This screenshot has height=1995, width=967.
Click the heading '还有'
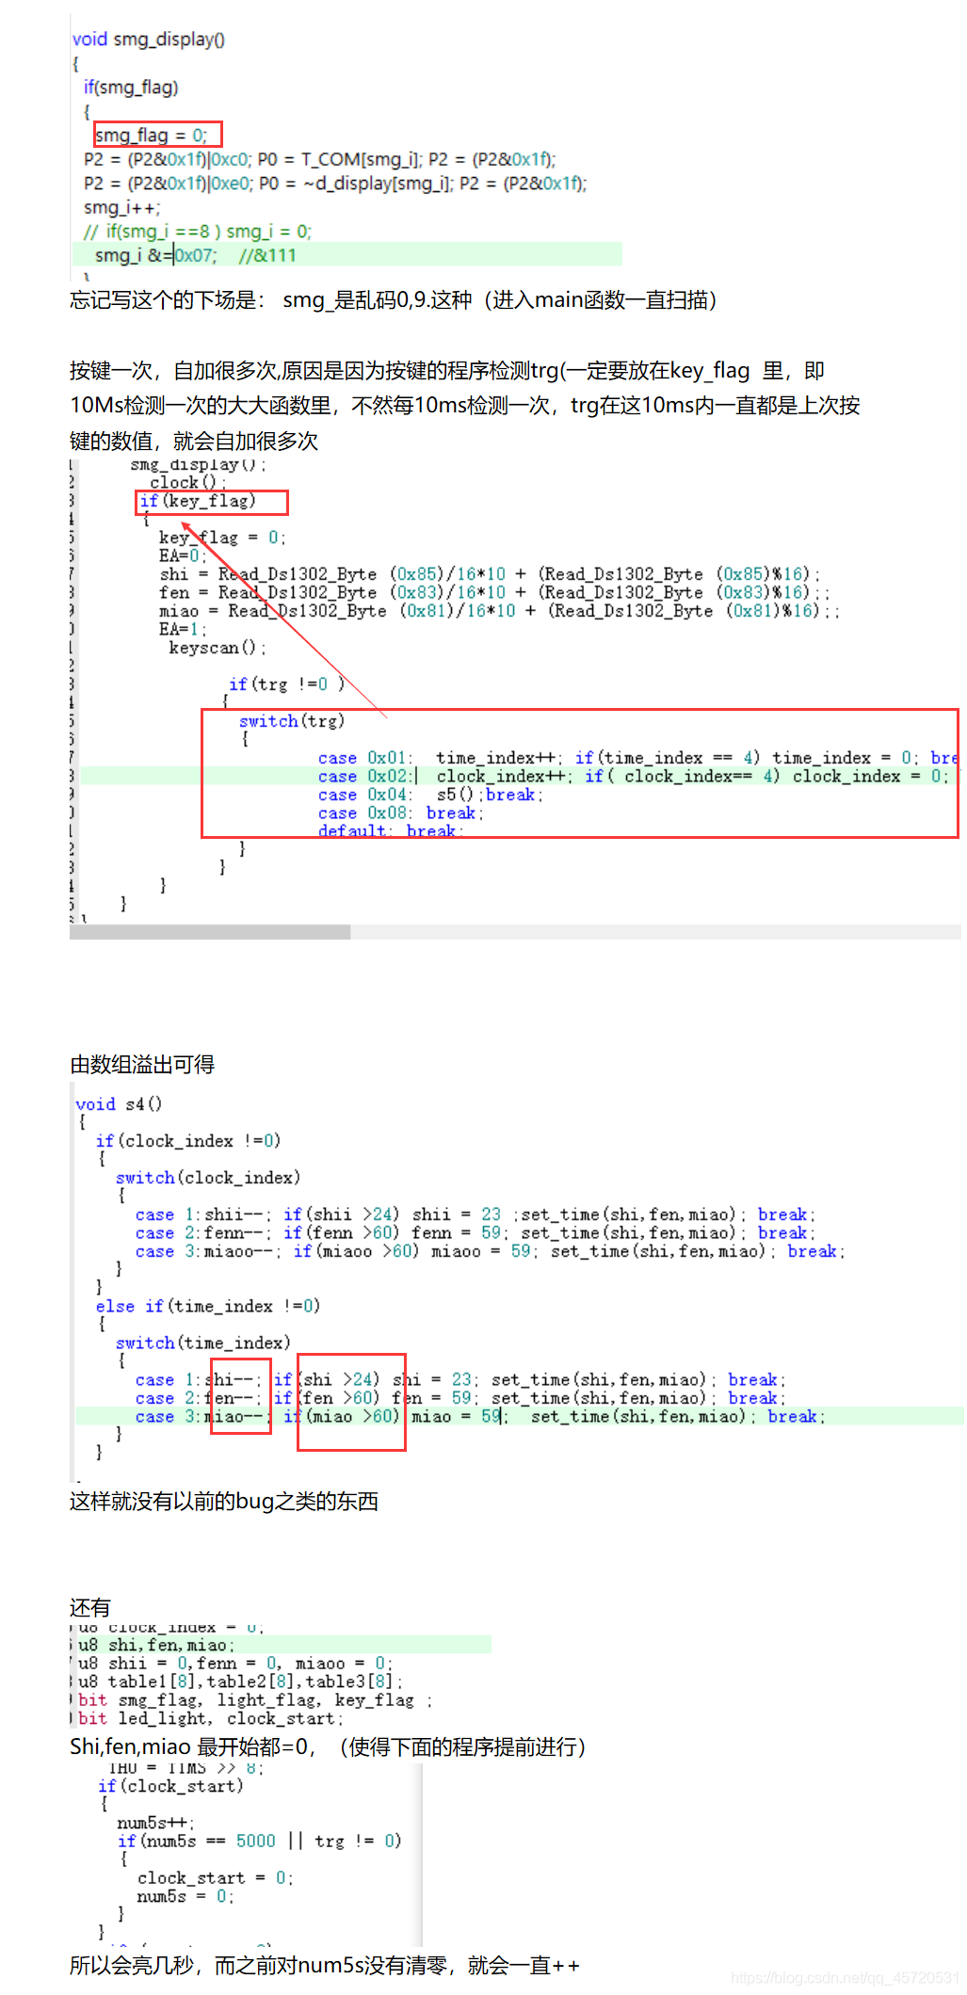[x=90, y=1608]
